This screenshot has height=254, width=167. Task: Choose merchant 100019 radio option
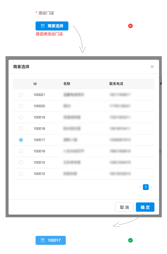[21, 117]
